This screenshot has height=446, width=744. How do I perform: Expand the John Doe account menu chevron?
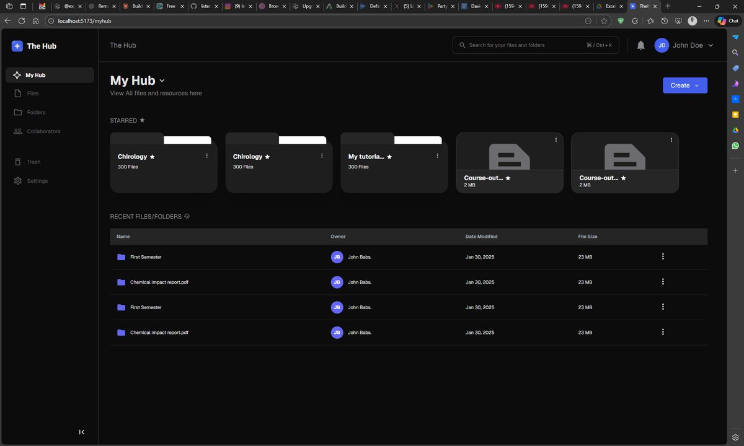click(x=711, y=45)
